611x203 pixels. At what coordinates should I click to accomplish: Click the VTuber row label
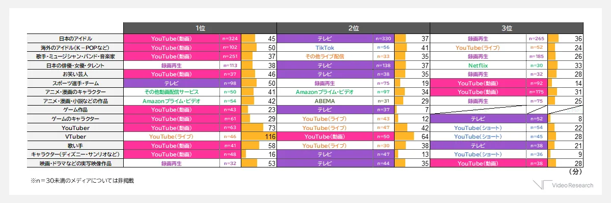(x=75, y=137)
